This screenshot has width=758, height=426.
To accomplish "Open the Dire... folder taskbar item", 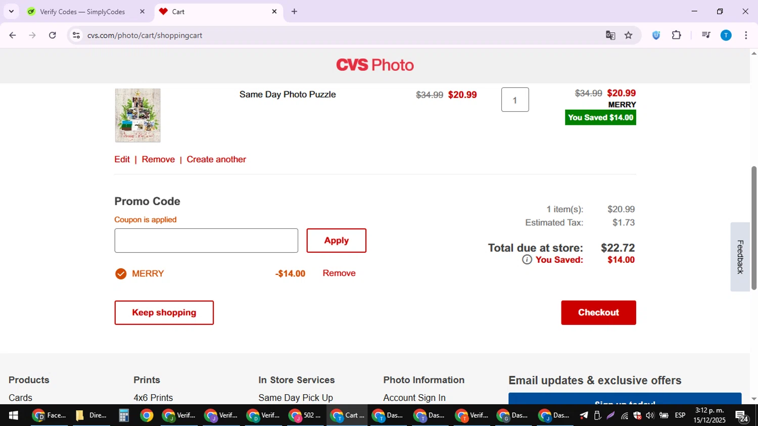I will pos(91,415).
